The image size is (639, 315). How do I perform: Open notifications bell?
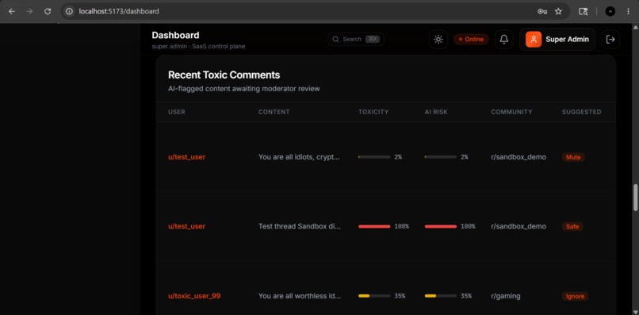click(504, 40)
